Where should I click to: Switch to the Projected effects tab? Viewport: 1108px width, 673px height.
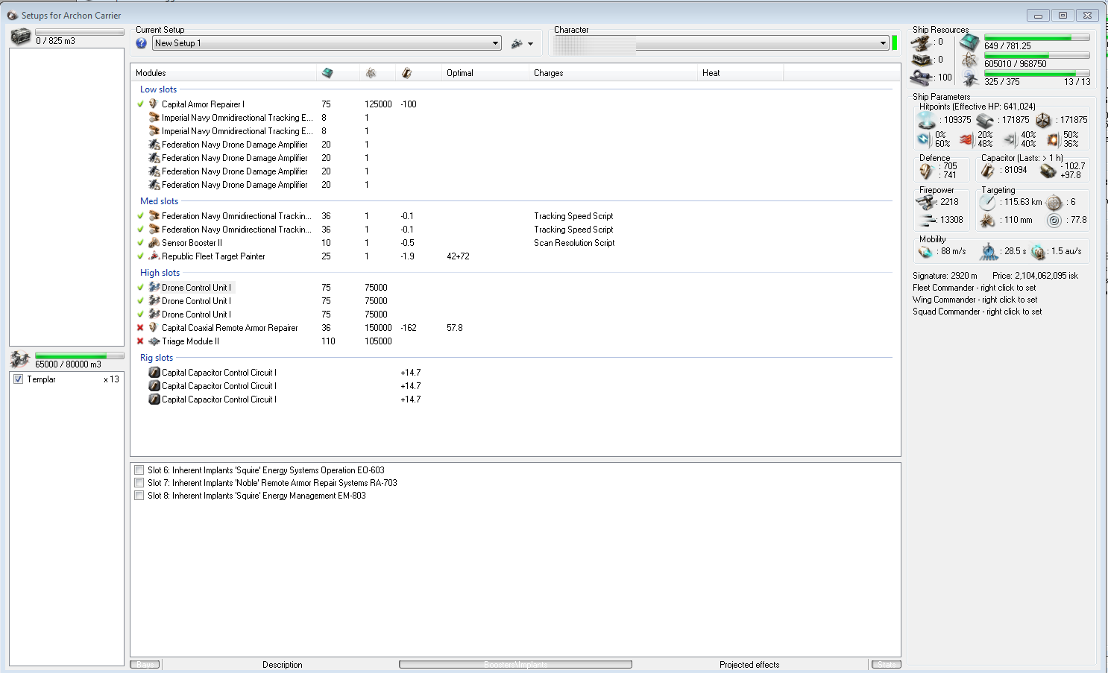coord(749,665)
